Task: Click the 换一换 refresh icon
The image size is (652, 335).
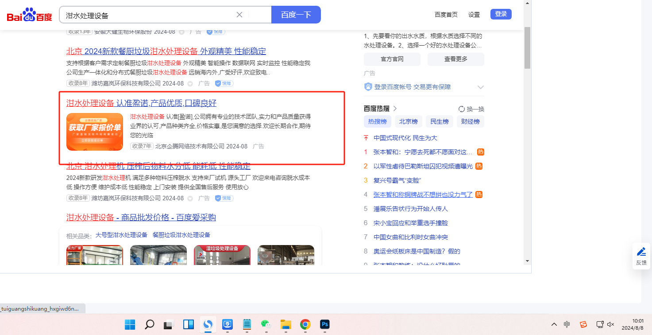Action: 462,109
